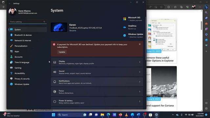This screenshot has width=210, height=118.
Task: Click the Edge sidebar search icon
Action: point(206,12)
